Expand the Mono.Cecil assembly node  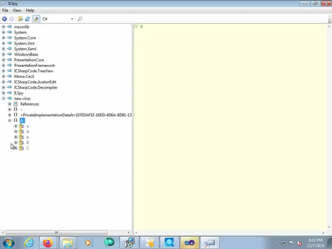click(x=3, y=77)
